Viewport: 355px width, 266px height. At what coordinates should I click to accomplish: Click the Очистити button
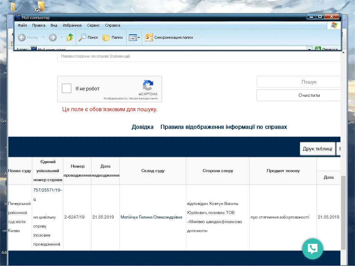[x=309, y=95]
